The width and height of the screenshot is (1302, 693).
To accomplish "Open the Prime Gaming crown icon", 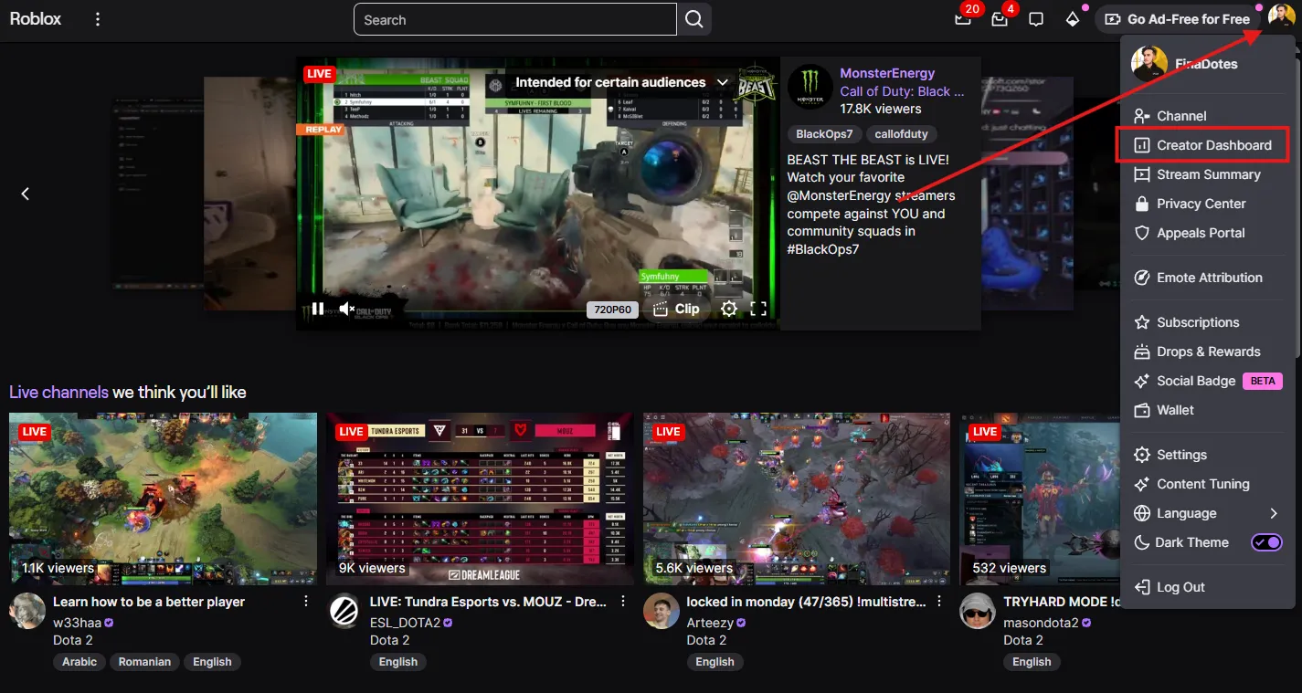I will (x=1073, y=19).
